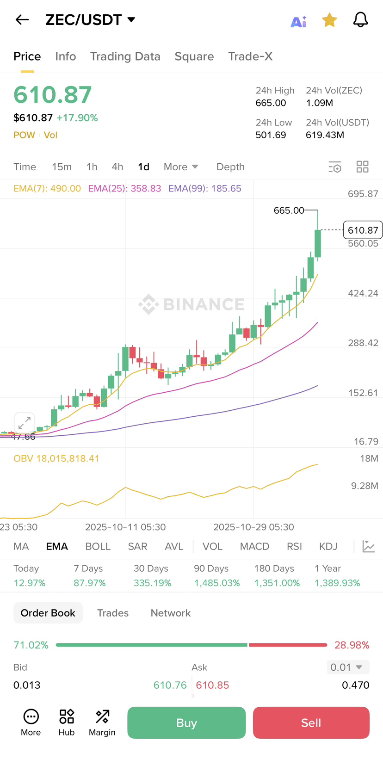Toggle the MA indicator

click(x=21, y=546)
